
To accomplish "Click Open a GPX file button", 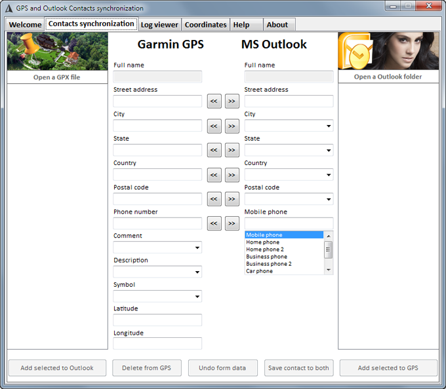I will 57,77.
